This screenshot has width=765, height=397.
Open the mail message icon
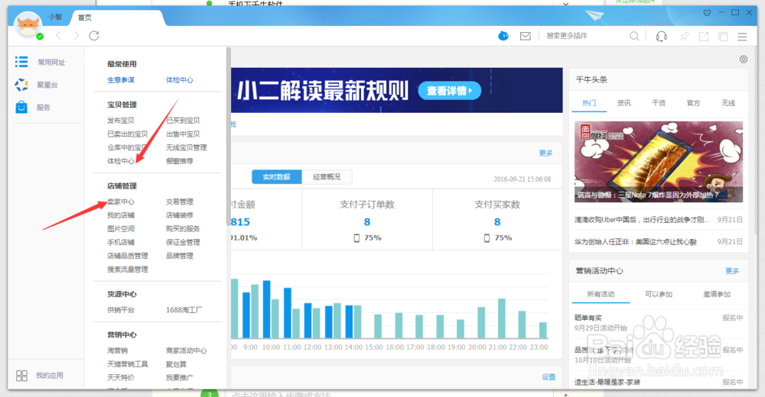(526, 36)
